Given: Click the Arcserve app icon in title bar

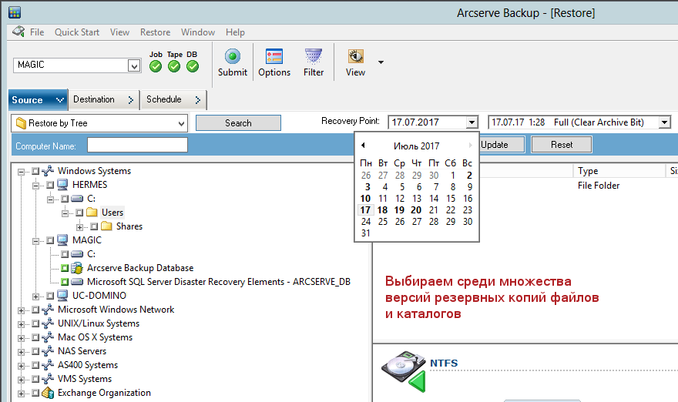Looking at the screenshot, I should [15, 12].
